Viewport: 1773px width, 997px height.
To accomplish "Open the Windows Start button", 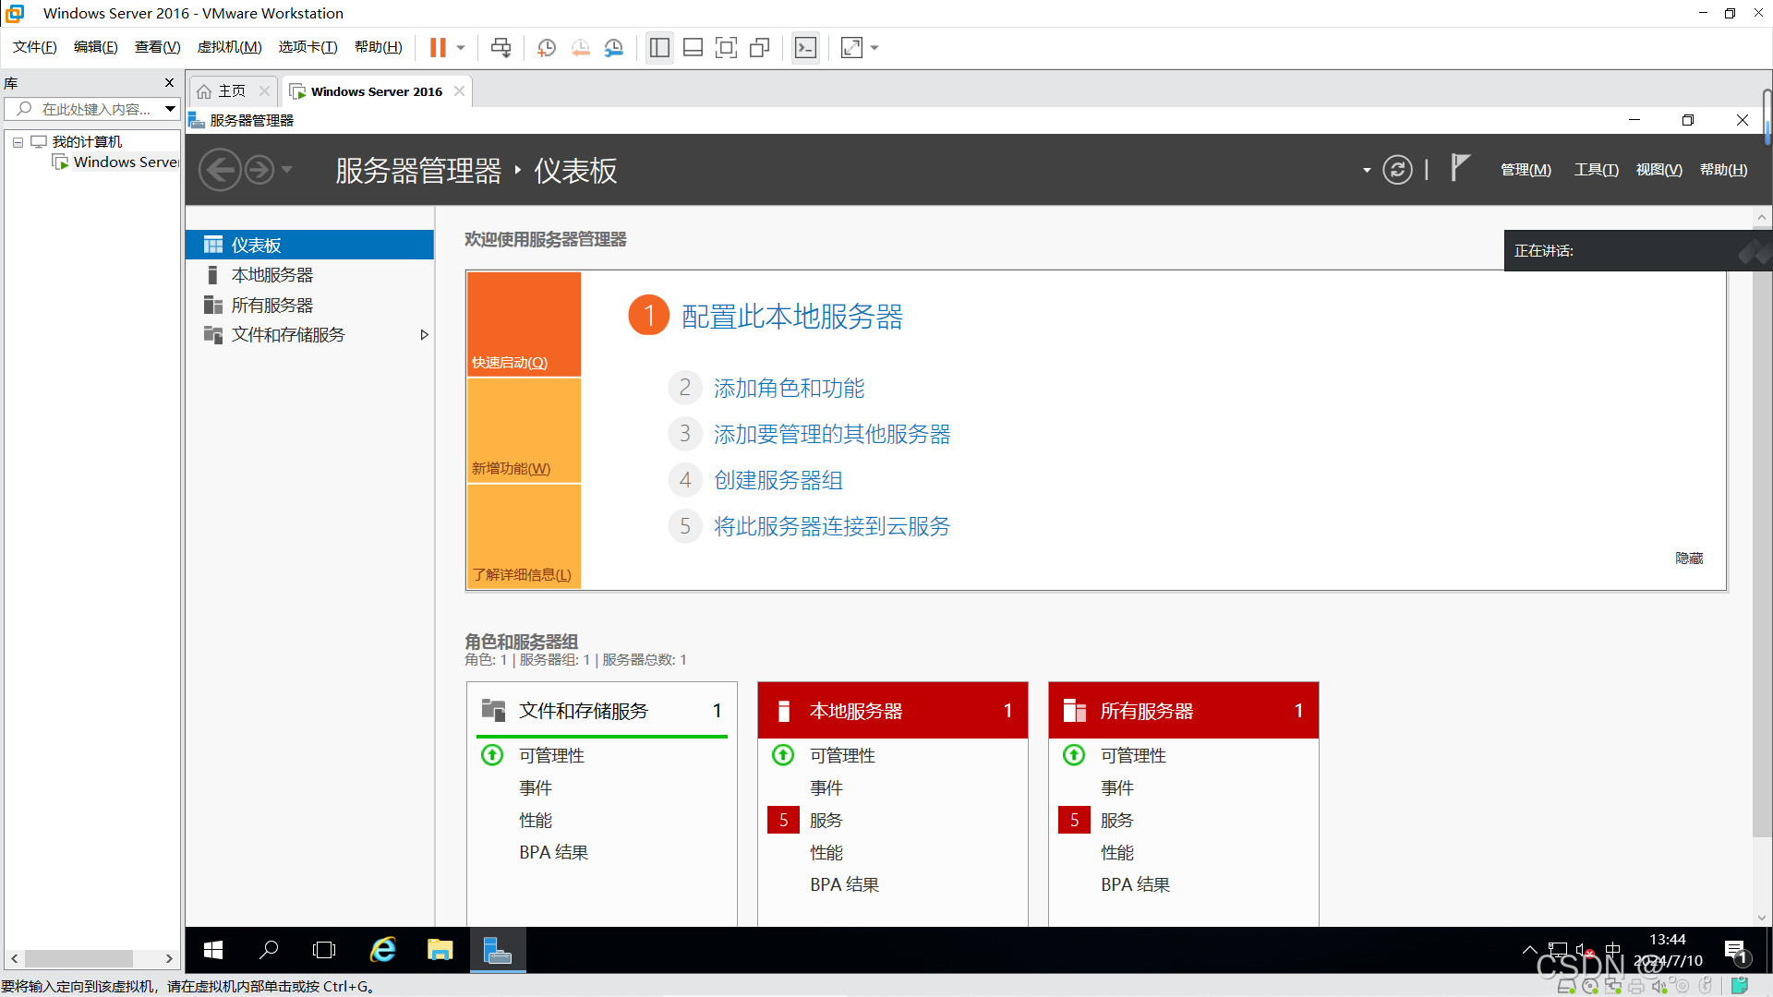I will pos(213,950).
